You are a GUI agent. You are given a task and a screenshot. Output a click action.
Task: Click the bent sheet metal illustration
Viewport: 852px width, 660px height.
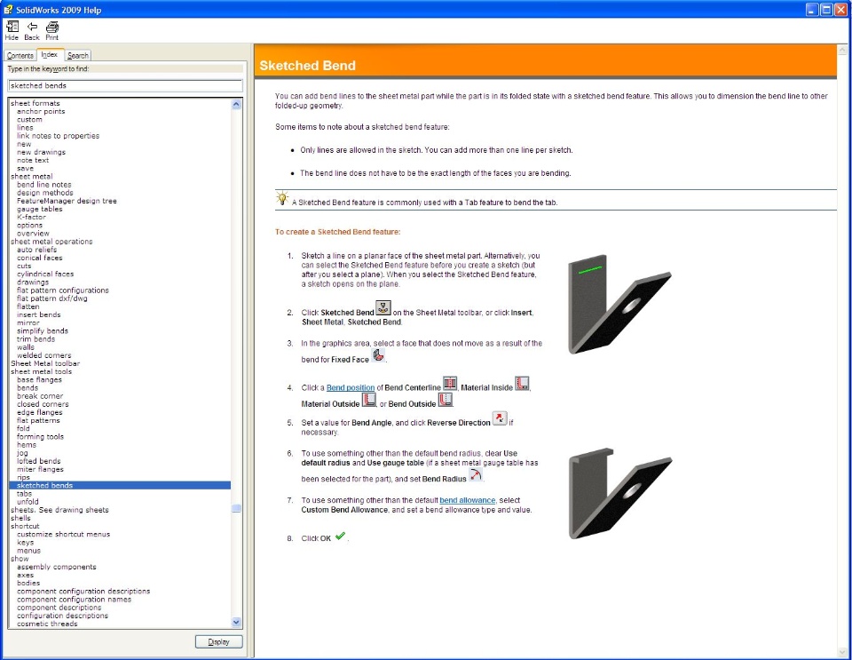pyautogui.click(x=620, y=494)
